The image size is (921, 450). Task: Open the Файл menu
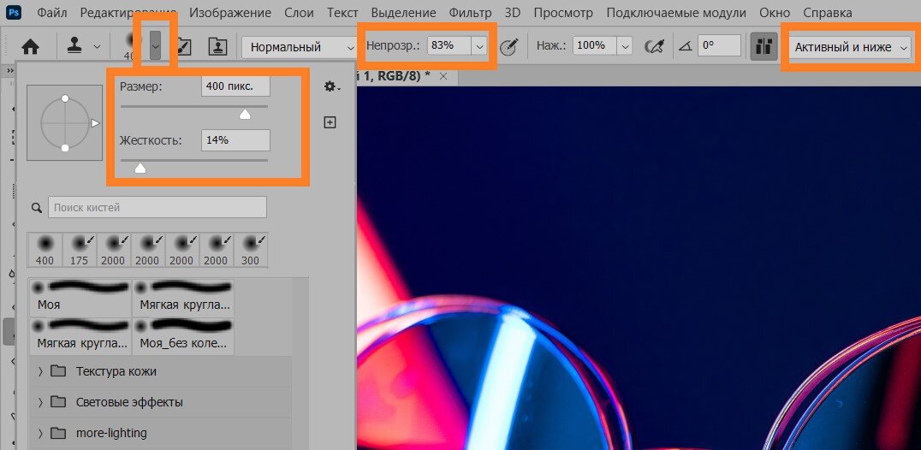[51, 12]
